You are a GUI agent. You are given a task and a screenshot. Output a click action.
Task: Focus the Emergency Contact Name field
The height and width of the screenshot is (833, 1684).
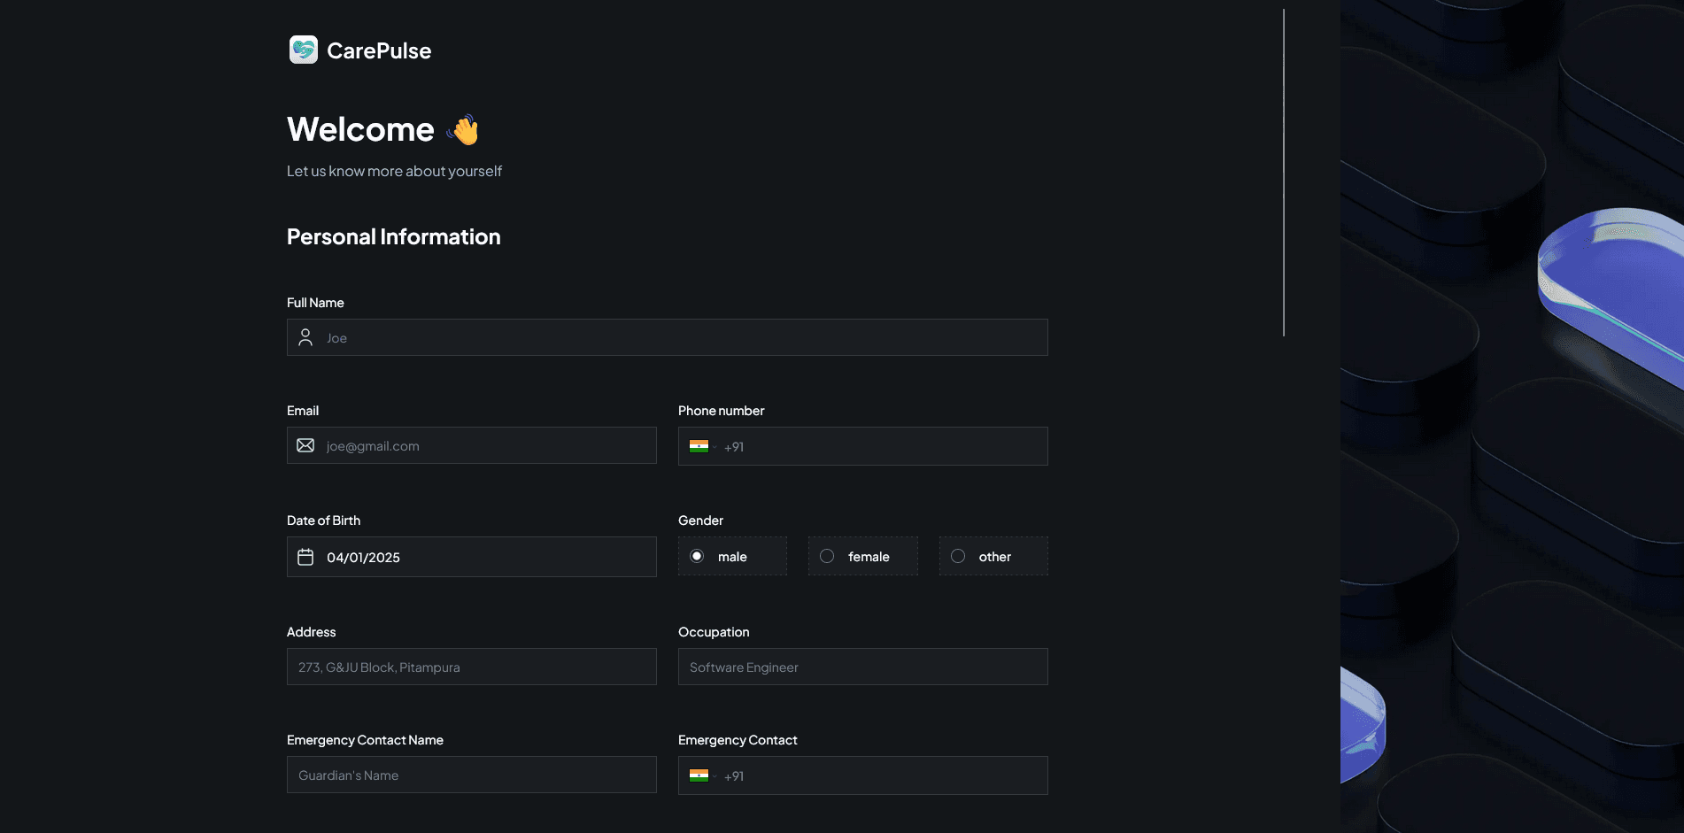point(471,775)
